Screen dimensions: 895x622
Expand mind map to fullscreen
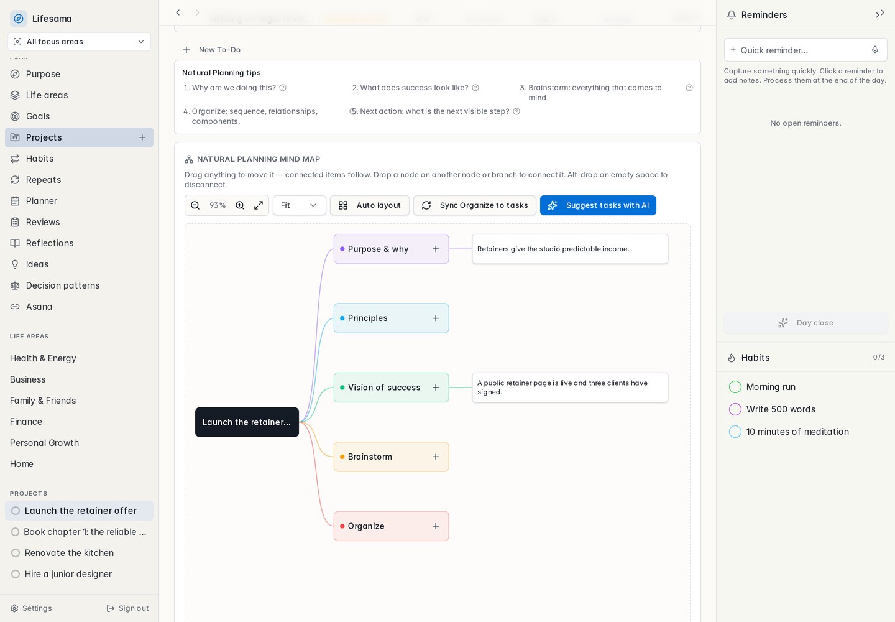[x=259, y=205]
